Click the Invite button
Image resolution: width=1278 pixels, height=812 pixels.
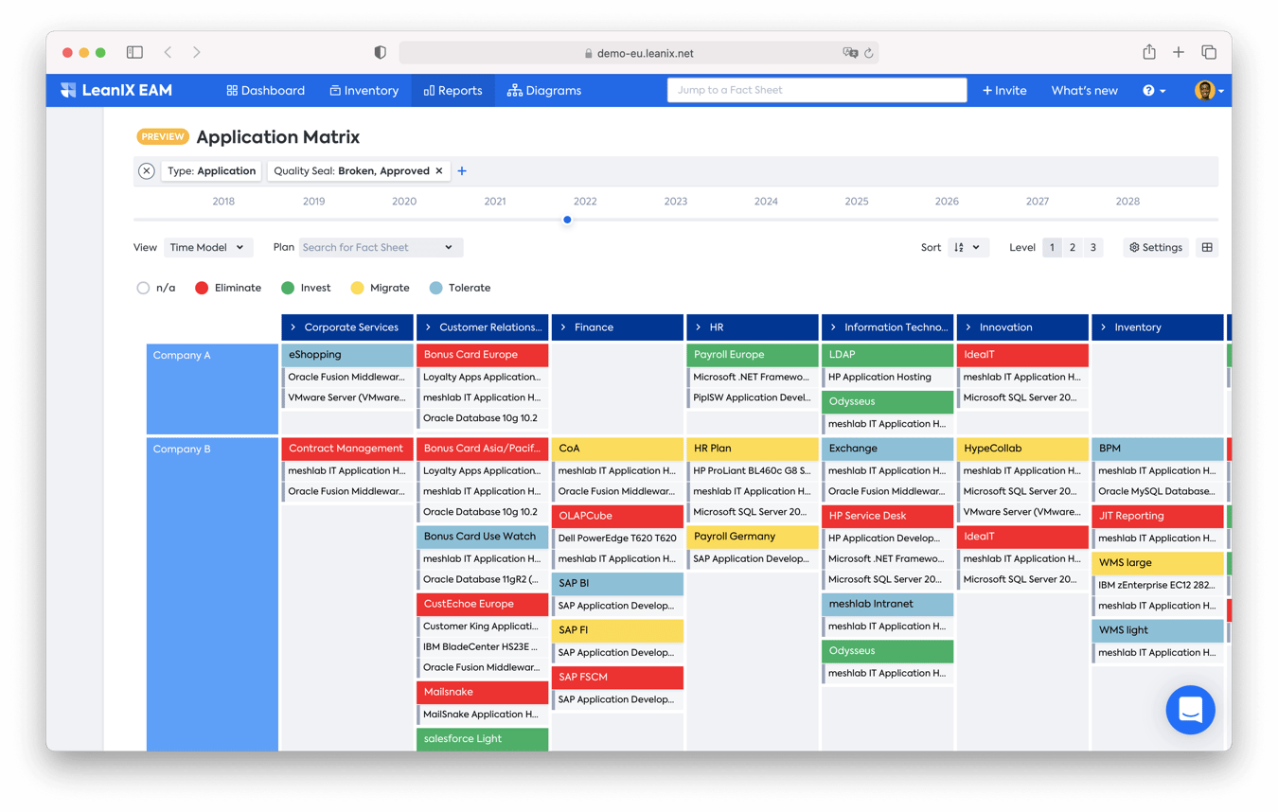[x=1003, y=90]
